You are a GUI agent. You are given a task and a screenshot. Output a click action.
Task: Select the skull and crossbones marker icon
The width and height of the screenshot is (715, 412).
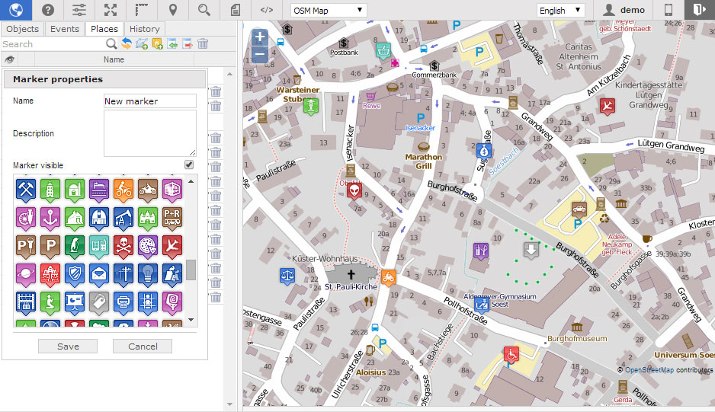(x=123, y=245)
